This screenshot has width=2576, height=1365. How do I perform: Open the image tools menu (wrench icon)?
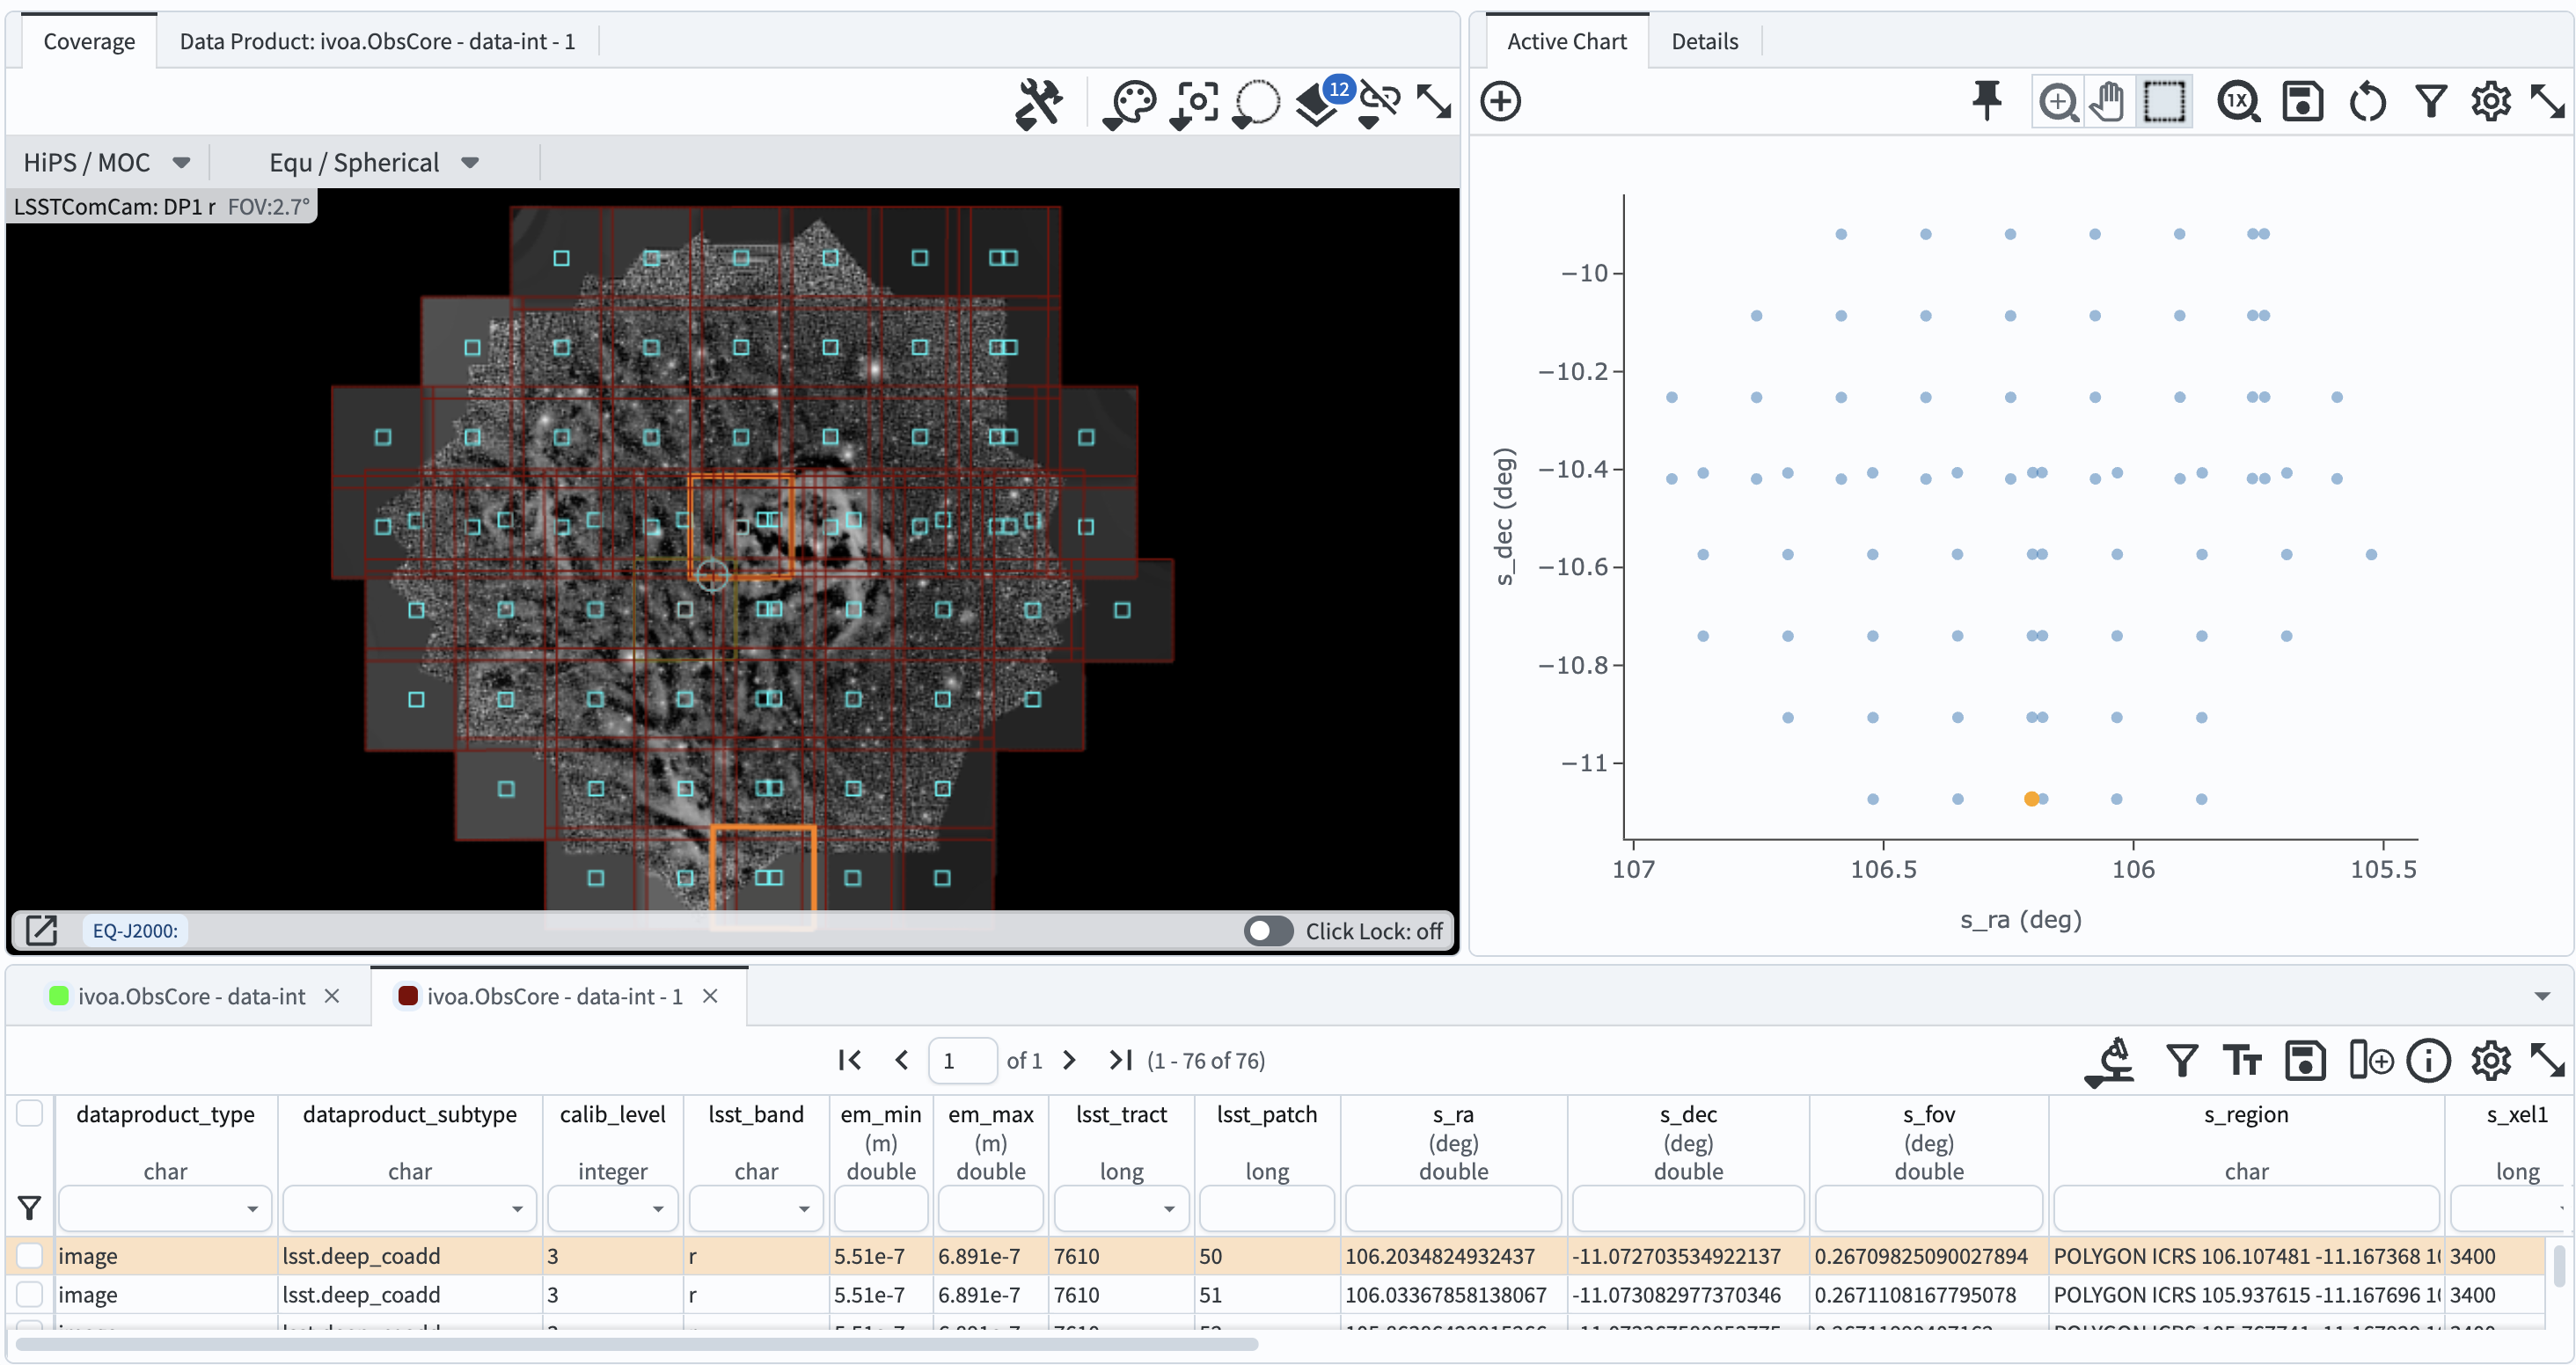coord(1040,103)
